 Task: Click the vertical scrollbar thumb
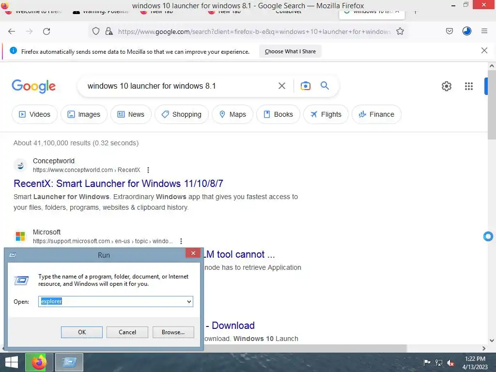[492, 105]
